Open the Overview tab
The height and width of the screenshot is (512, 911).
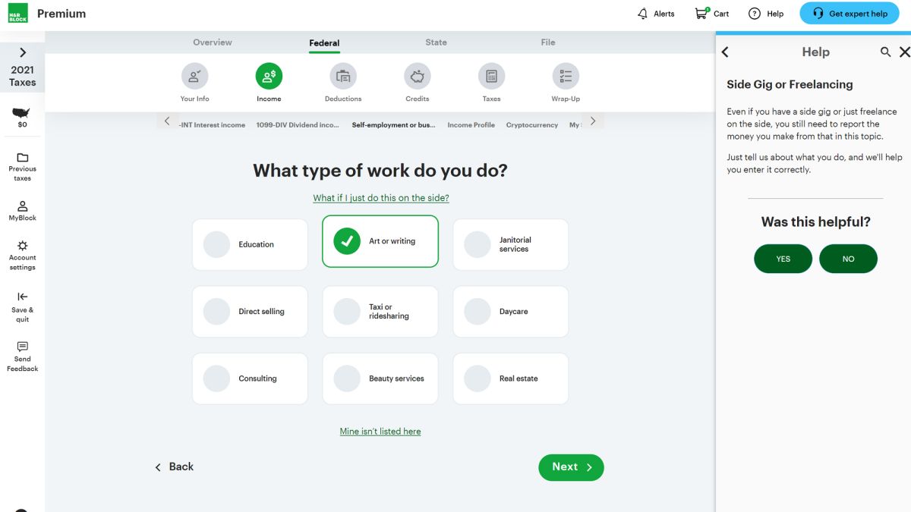(213, 42)
